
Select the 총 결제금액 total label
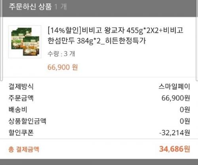coord(24,149)
